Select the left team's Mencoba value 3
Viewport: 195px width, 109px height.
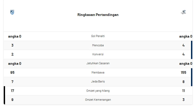12,45
